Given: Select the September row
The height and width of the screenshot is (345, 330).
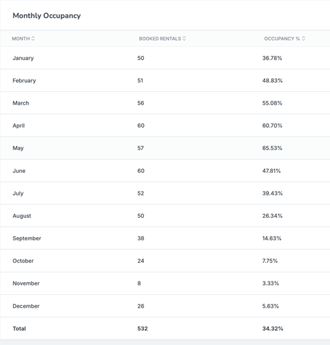Looking at the screenshot, I should pyautogui.click(x=165, y=238).
